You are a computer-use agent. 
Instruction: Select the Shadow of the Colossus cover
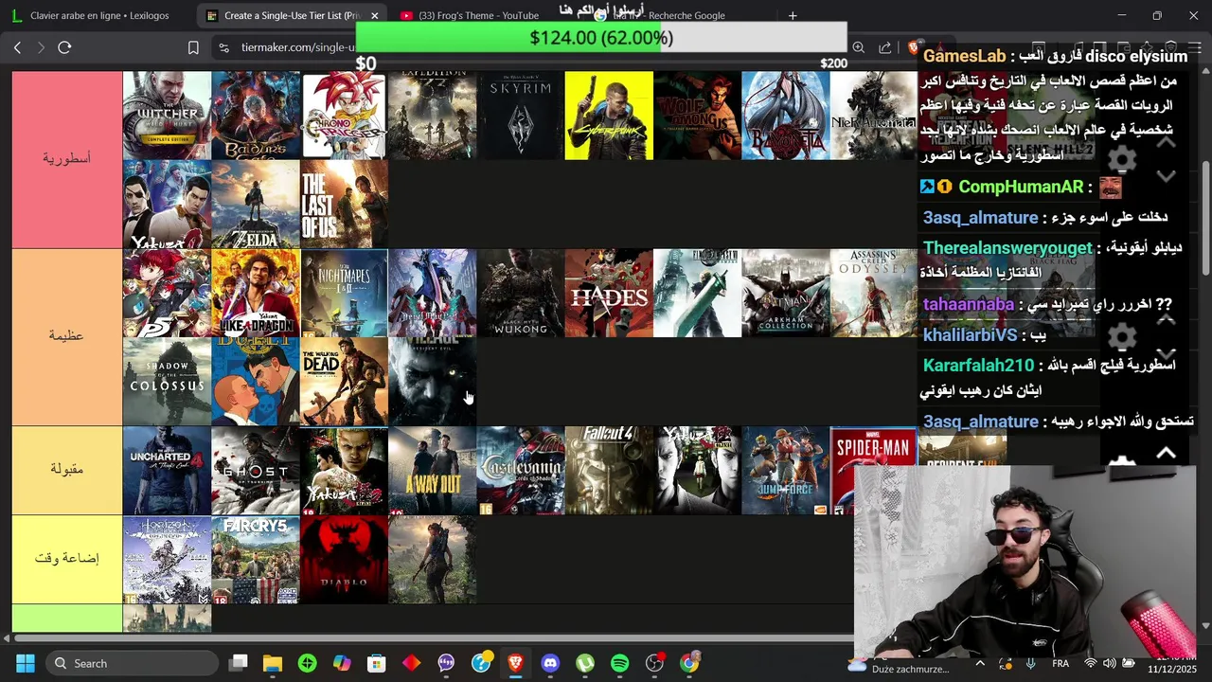(x=167, y=382)
